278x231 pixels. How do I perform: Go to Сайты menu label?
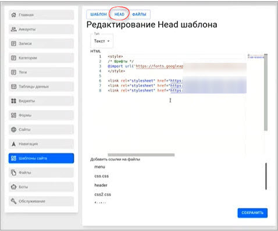[24, 130]
